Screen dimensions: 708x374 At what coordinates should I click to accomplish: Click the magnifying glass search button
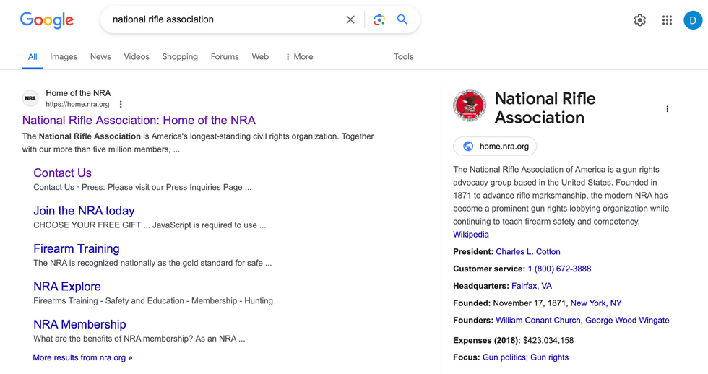click(x=402, y=19)
